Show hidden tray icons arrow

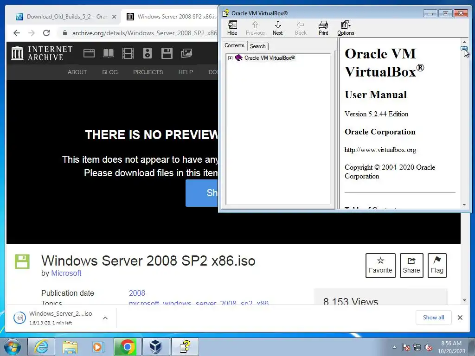(x=394, y=347)
